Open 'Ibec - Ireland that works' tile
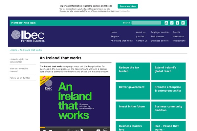 click(168, 126)
